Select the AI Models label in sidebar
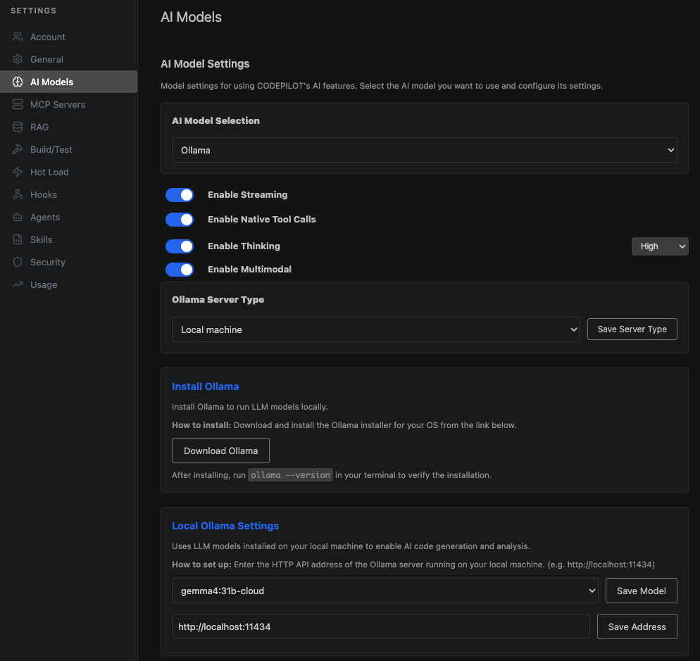 [52, 82]
